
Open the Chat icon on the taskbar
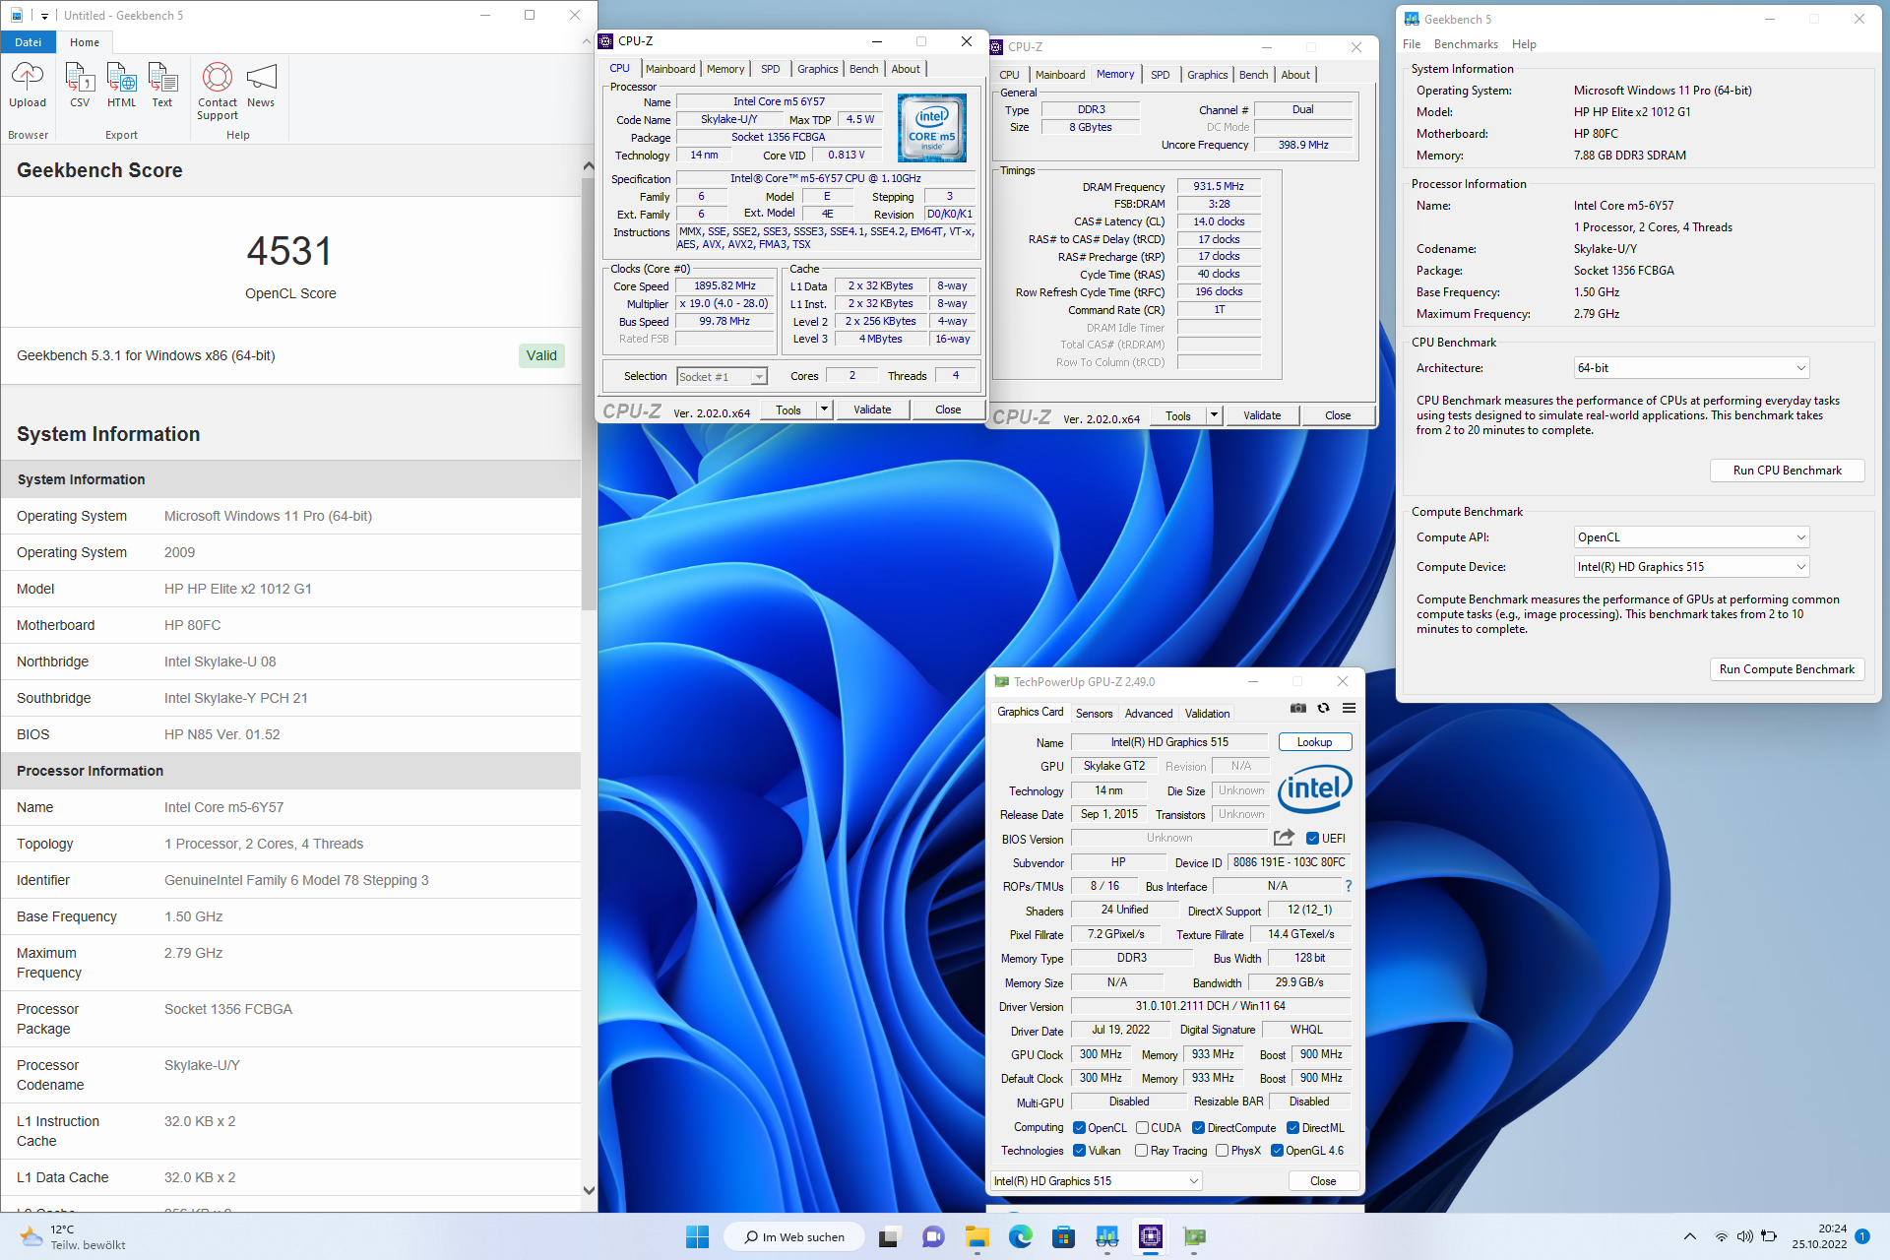click(x=933, y=1237)
